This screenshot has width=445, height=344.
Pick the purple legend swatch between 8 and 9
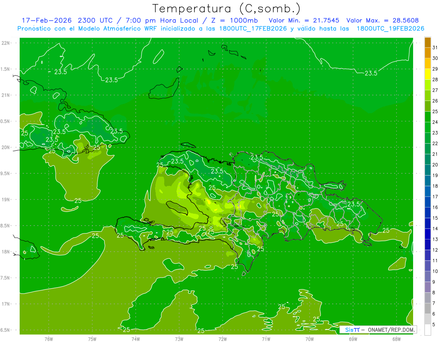428,288
